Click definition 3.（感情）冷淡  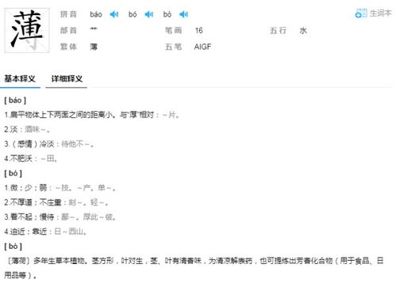pos(49,144)
